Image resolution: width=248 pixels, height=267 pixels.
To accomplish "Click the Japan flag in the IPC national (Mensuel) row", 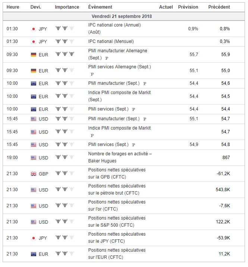I will [x=34, y=41].
